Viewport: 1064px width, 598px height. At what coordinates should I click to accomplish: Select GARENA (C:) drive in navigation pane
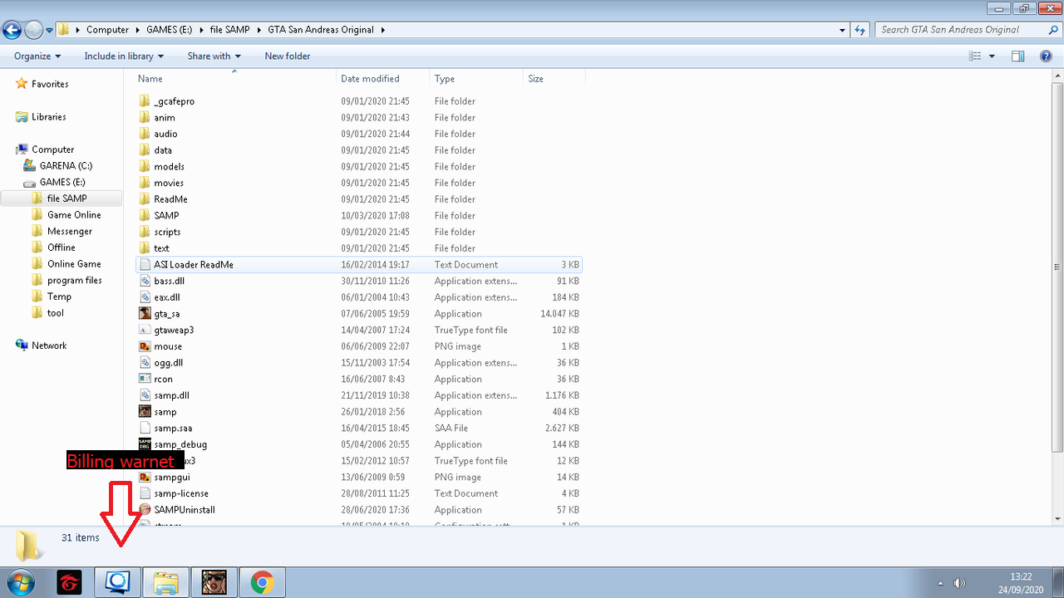coord(66,166)
